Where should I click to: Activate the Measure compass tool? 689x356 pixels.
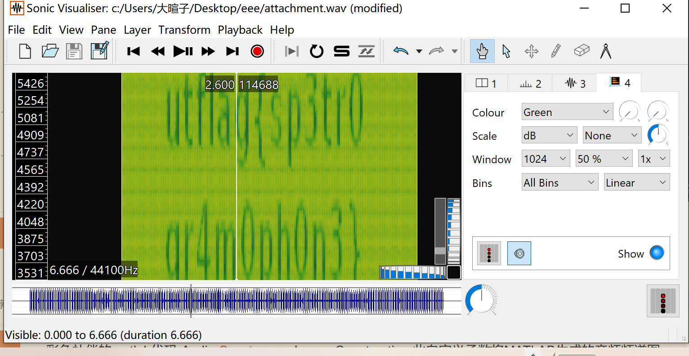[x=606, y=51]
